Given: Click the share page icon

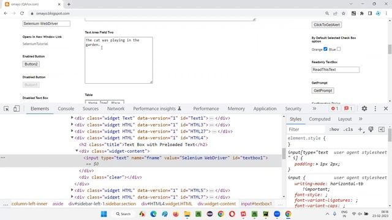Looking at the screenshot, I should 335,13.
